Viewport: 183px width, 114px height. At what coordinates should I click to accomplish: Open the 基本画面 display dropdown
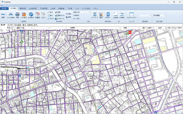point(164,15)
